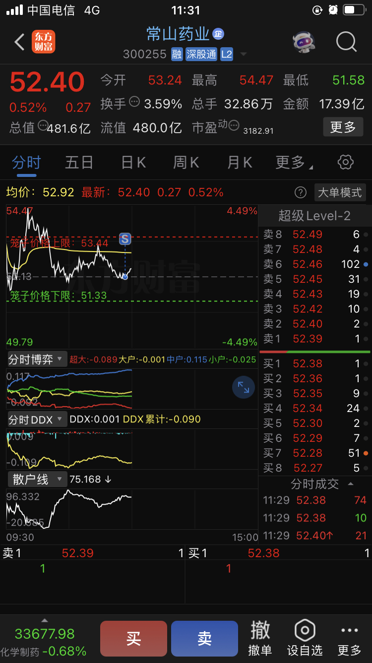The image size is (372, 663).
Task: Tap the info icon next to 总值
Action: pyautogui.click(x=43, y=126)
